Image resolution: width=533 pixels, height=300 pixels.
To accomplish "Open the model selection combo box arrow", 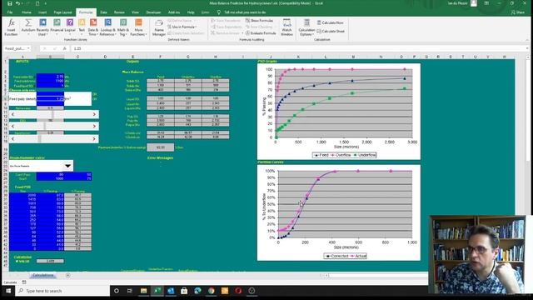I will pyautogui.click(x=68, y=166).
